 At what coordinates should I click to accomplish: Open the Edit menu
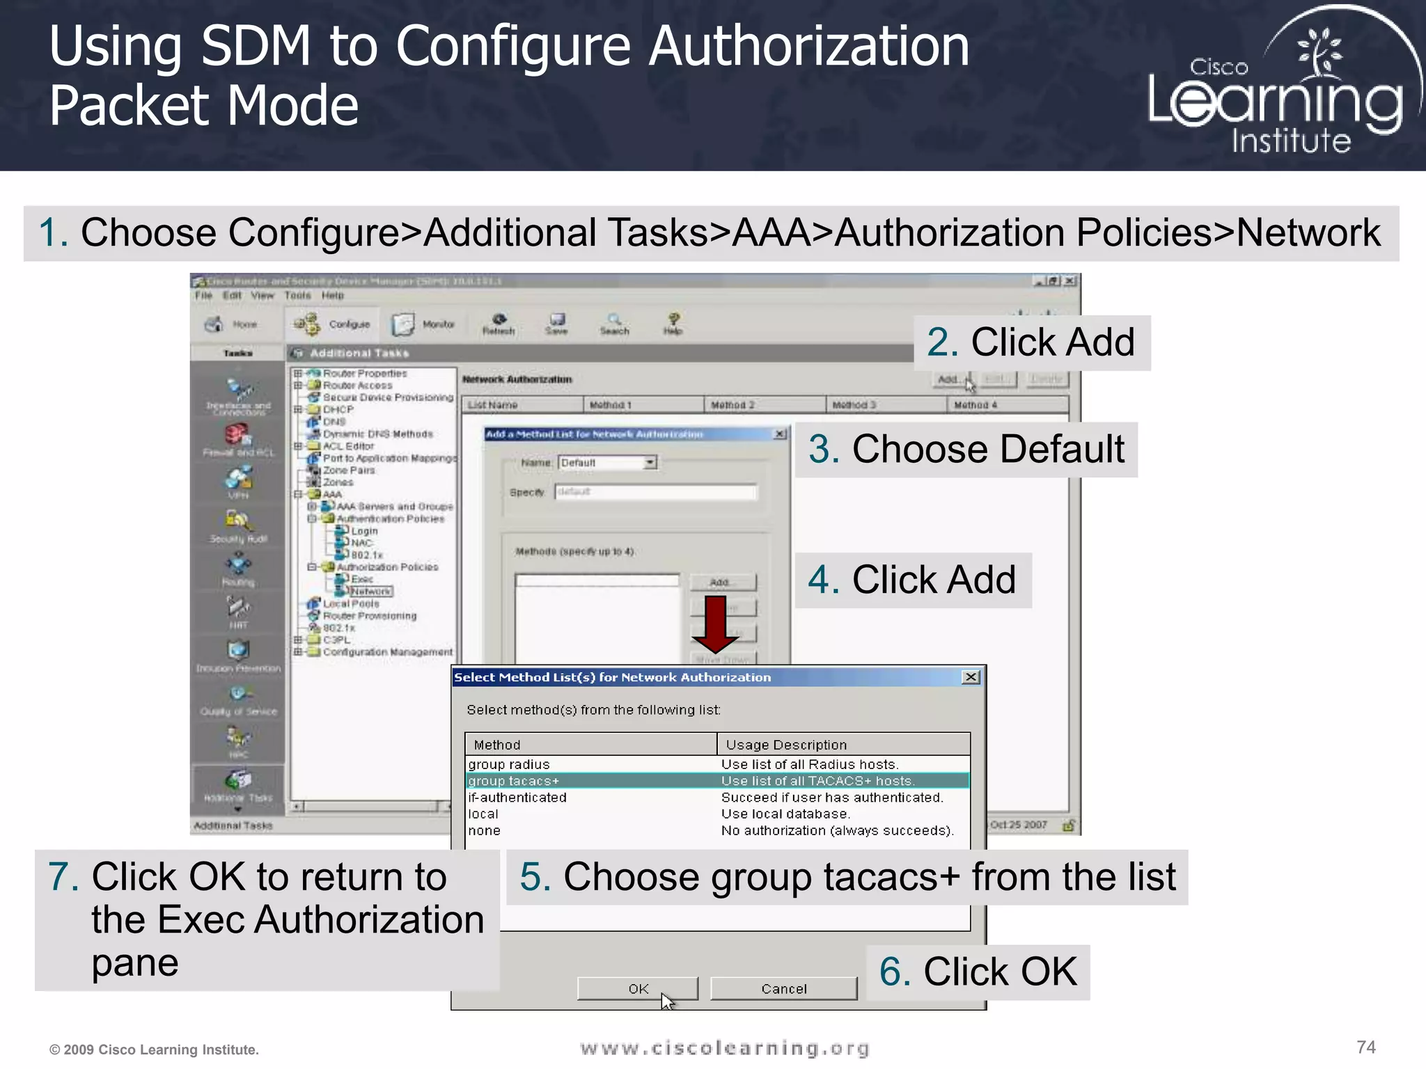(x=232, y=295)
